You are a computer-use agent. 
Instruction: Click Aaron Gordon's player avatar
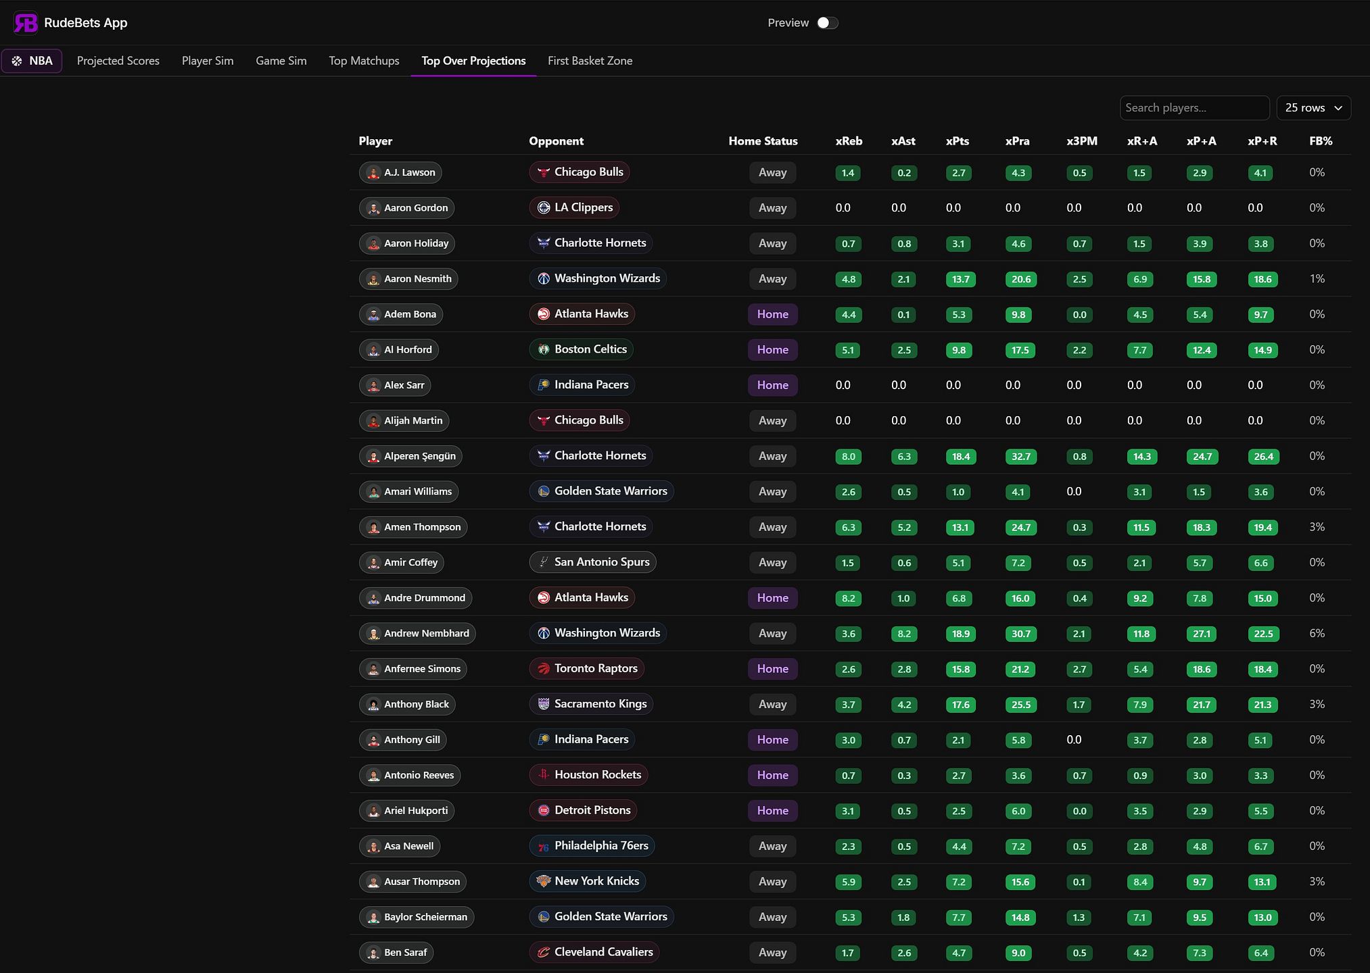pos(373,208)
